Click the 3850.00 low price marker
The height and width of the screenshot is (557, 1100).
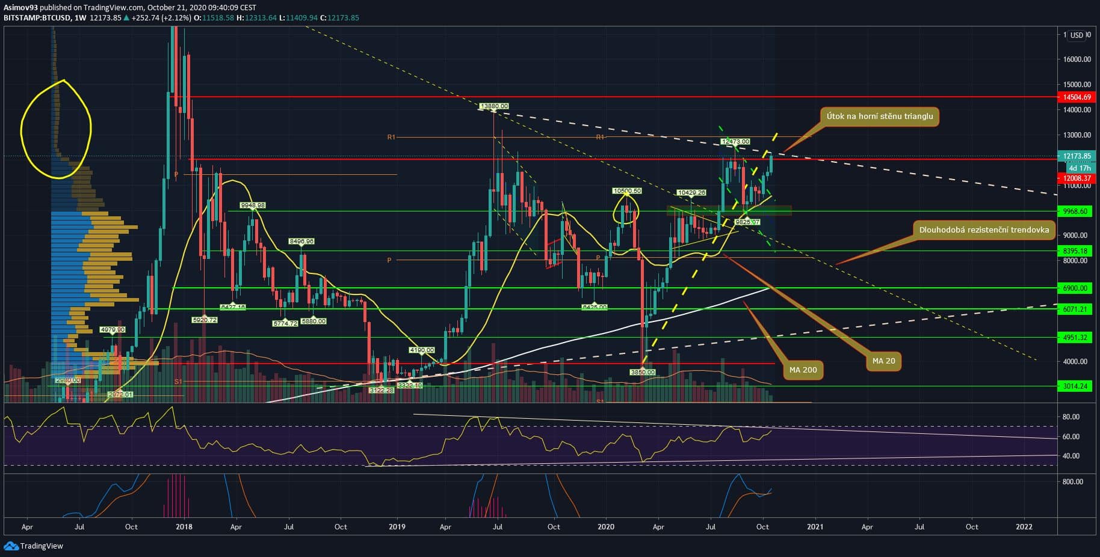(x=642, y=373)
